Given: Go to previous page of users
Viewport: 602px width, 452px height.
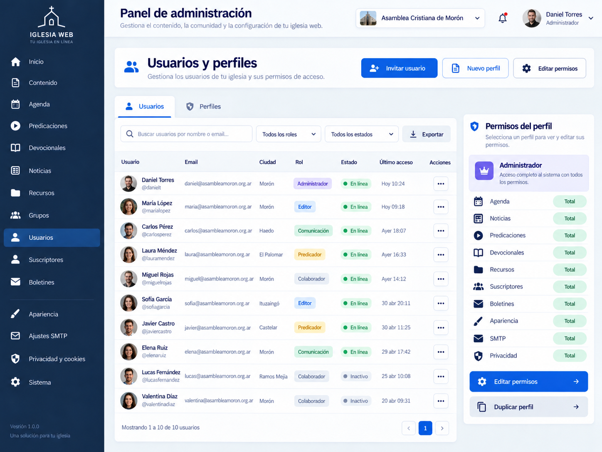Looking at the screenshot, I should (409, 428).
